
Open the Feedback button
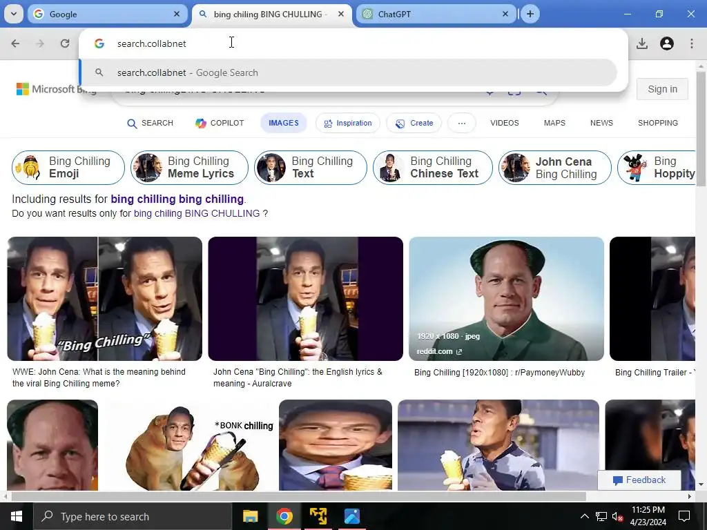tap(639, 480)
